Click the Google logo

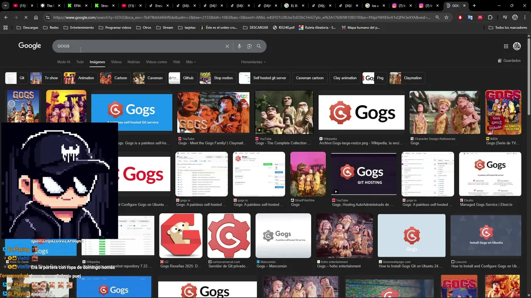point(29,46)
